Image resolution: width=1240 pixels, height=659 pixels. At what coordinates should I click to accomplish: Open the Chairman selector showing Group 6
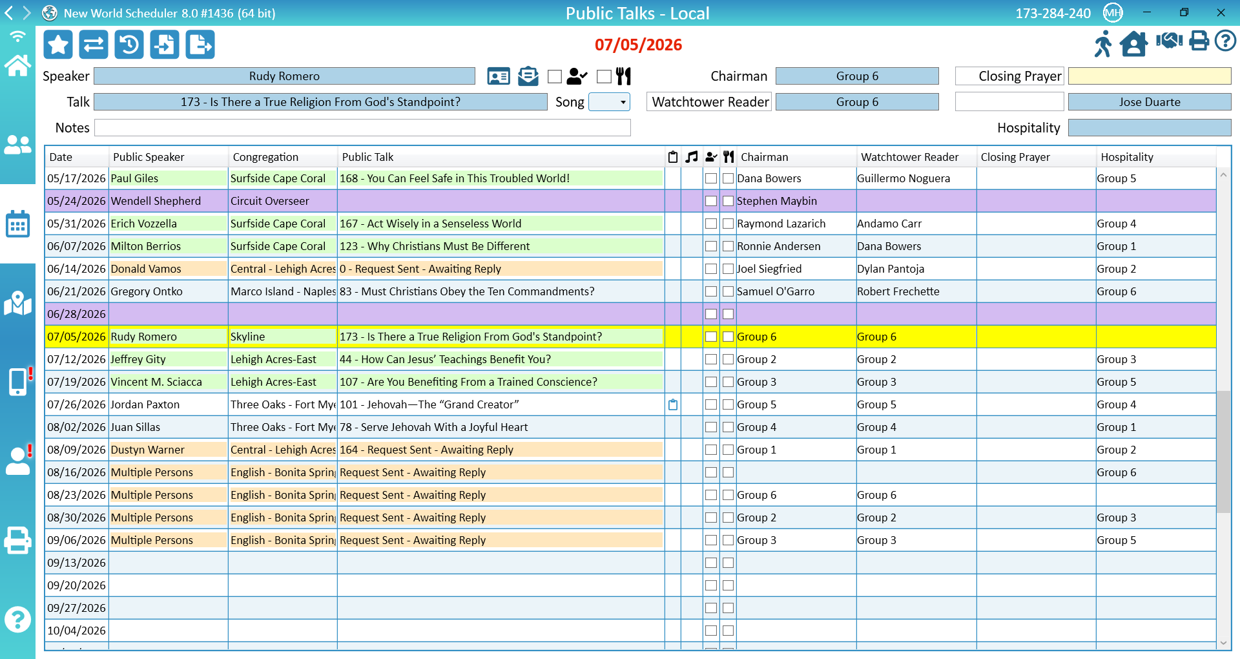point(857,76)
